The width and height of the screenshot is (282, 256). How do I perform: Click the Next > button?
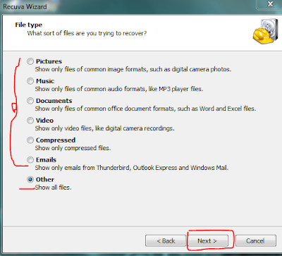pos(207,240)
